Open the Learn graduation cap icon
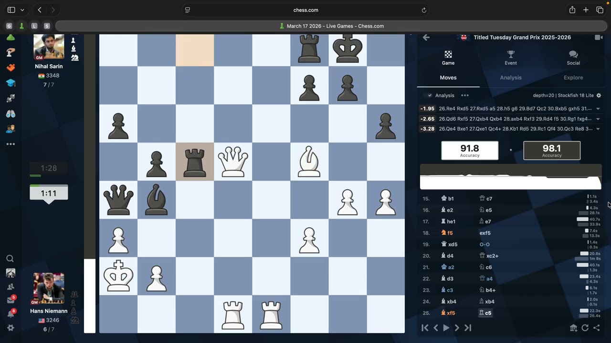 click(11, 83)
